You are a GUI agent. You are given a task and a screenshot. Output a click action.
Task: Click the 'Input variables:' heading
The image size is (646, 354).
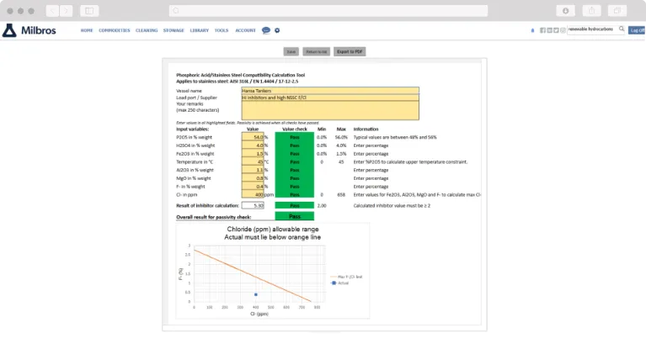tap(192, 129)
